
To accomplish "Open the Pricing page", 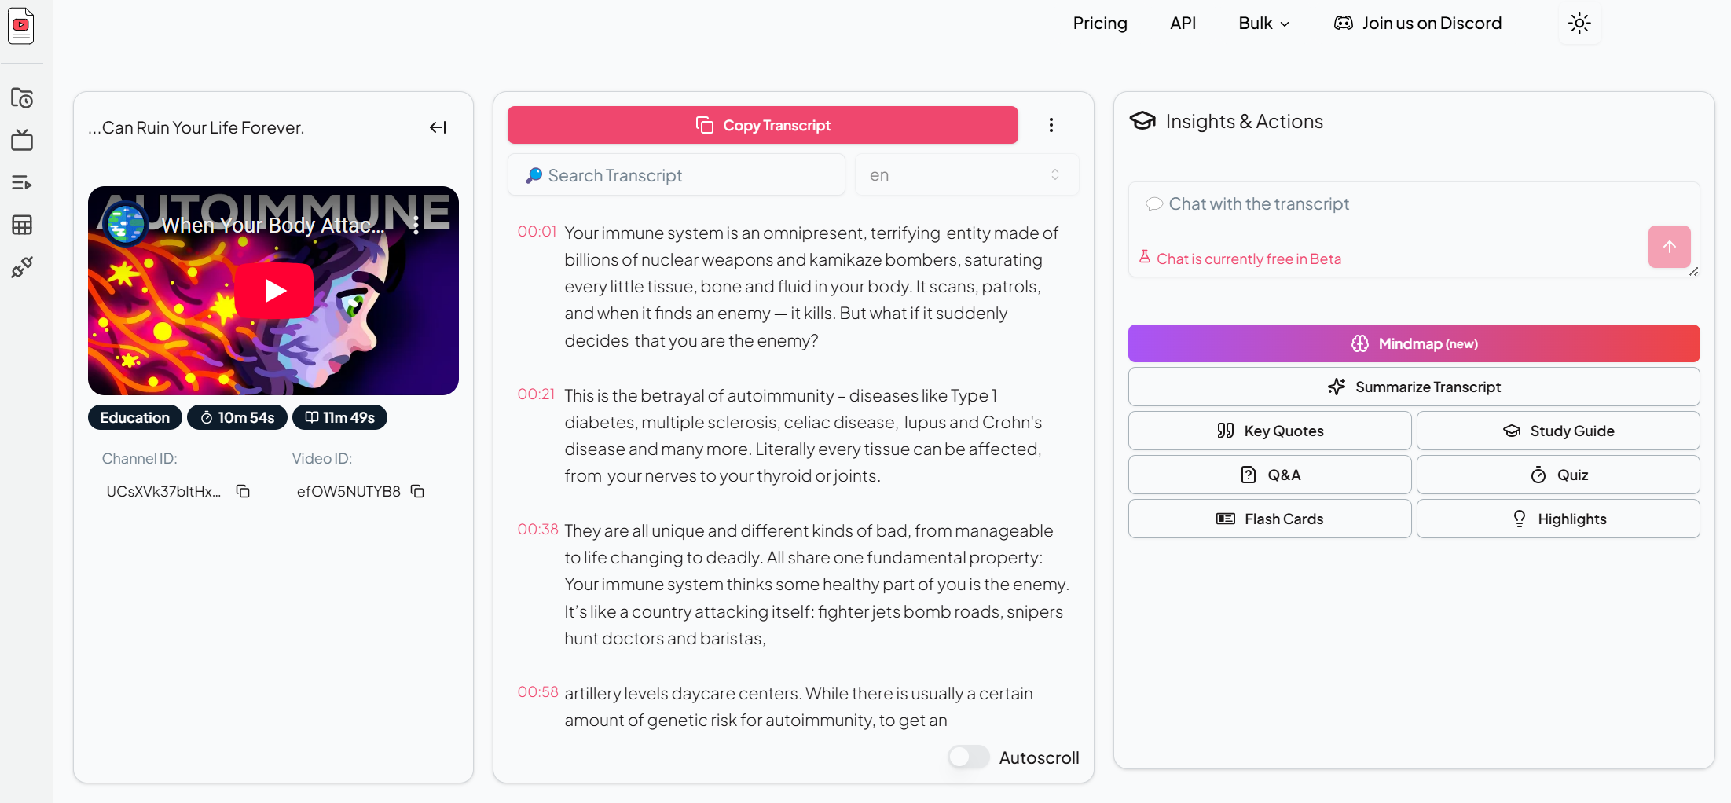I will (x=1100, y=24).
